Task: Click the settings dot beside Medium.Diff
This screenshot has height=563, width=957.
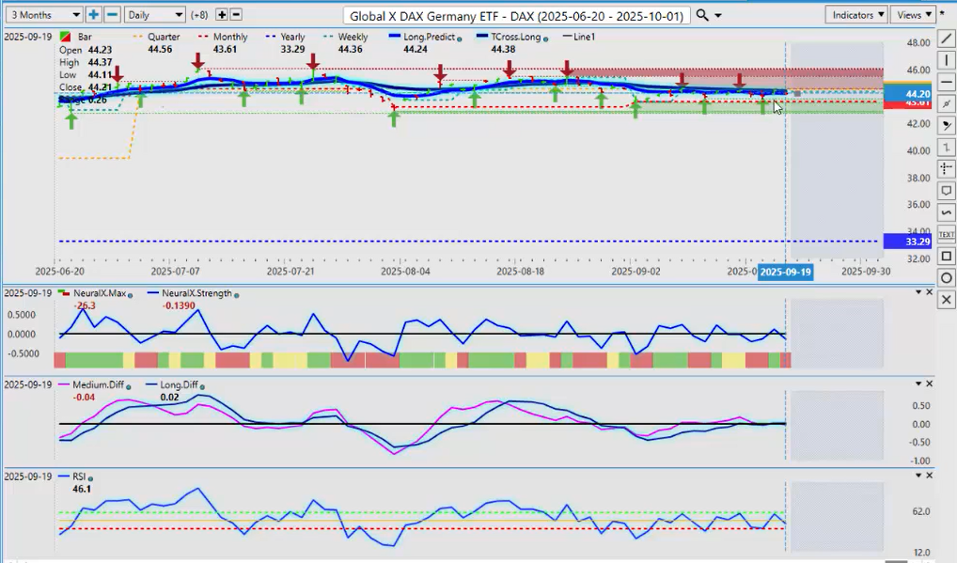Action: (x=129, y=386)
